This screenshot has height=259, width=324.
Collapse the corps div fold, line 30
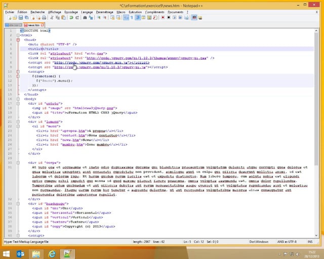coord(18,163)
